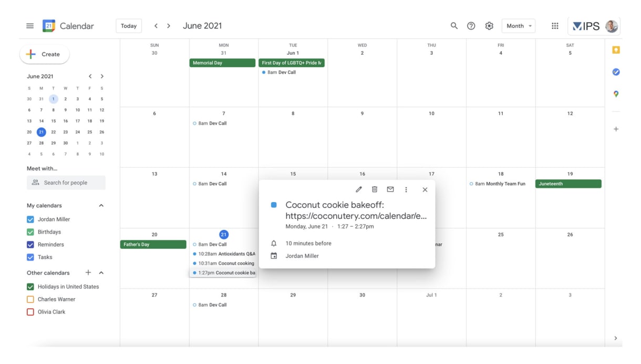Open the coconutery.com link in popup
The image size is (641, 364).
[356, 216]
